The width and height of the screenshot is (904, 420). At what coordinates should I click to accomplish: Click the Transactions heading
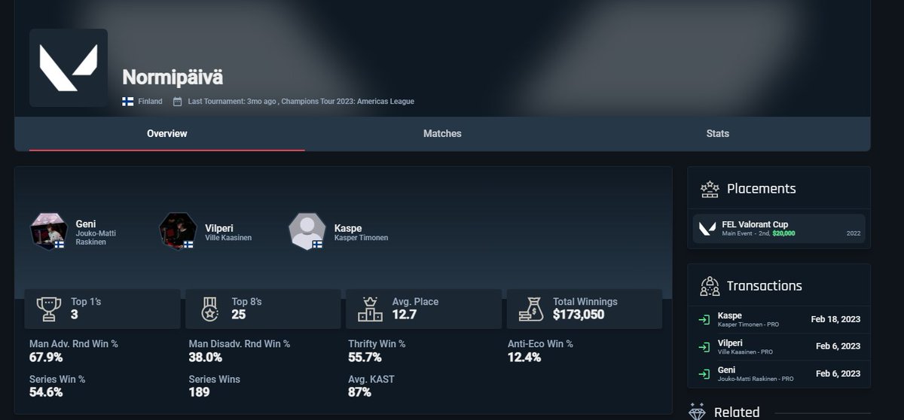coord(764,286)
